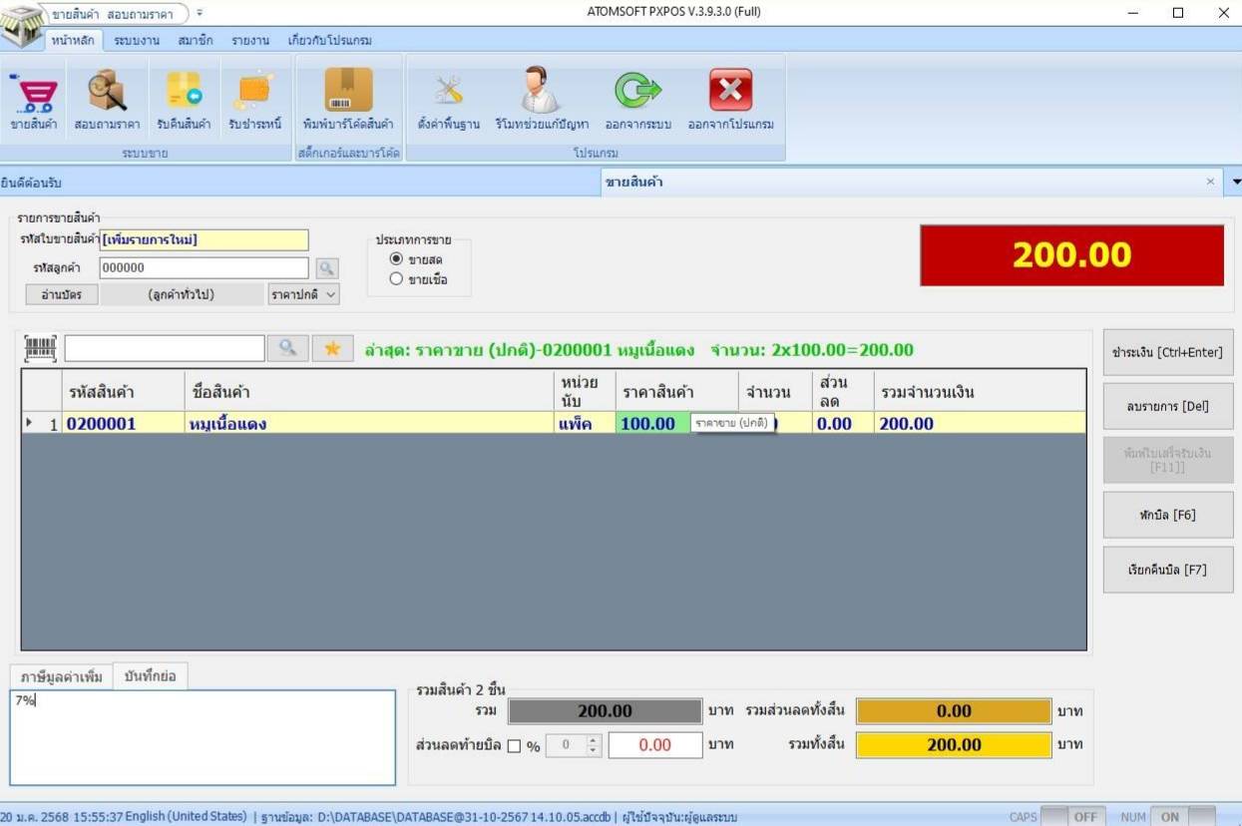The image size is (1242, 826).
Task: Click เรียกคืนบิล [F7] recall bill button
Action: click(x=1167, y=570)
